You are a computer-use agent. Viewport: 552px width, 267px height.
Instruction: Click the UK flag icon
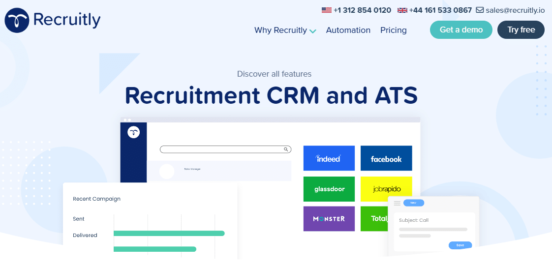click(402, 10)
